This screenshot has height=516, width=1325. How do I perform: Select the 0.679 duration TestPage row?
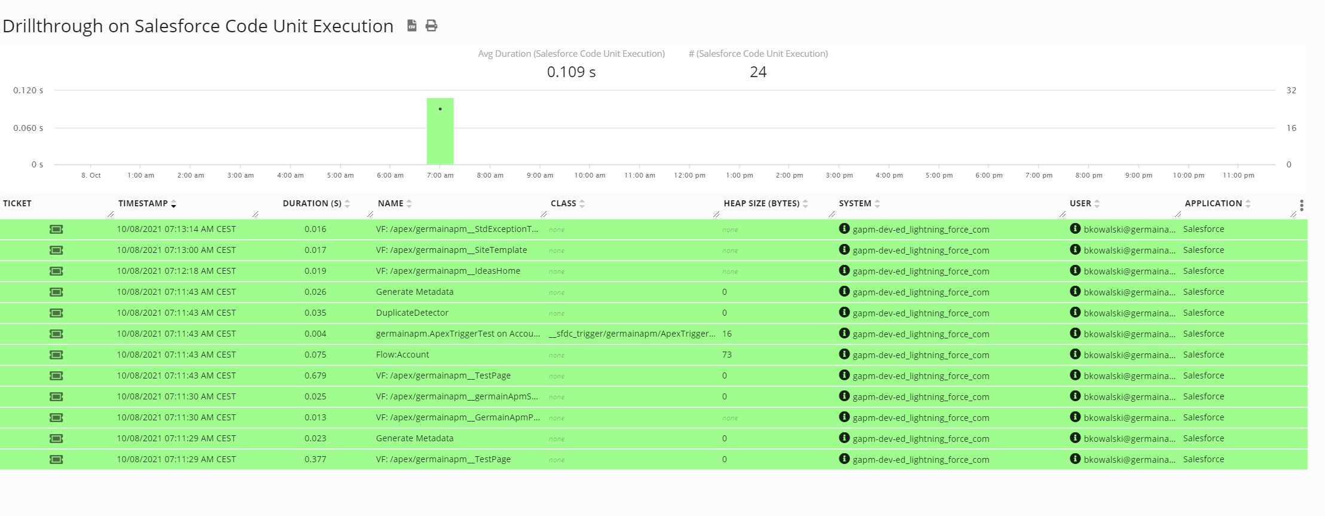(443, 375)
